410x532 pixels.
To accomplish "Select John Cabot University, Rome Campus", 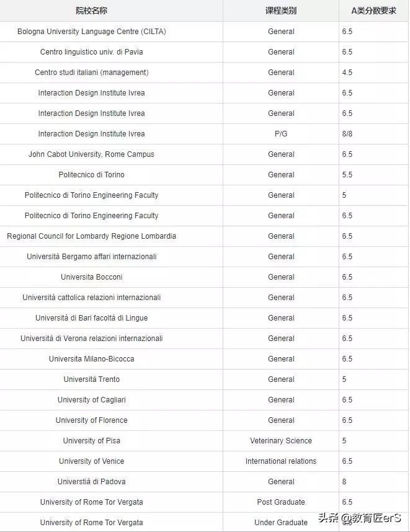I will [92, 154].
